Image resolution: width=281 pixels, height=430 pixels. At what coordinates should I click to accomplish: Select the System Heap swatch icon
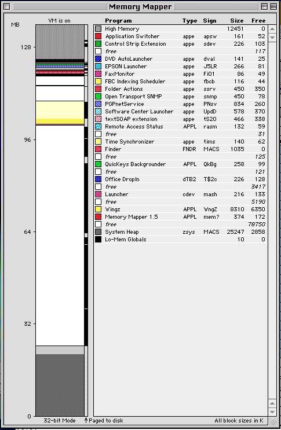tap(98, 231)
